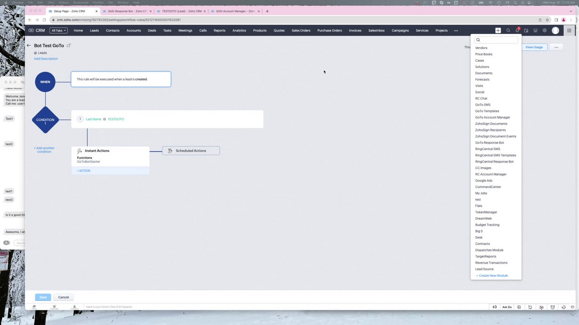Switch to GoTo Response Bot browser tab
This screenshot has height=325, width=579.
[x=127, y=11]
